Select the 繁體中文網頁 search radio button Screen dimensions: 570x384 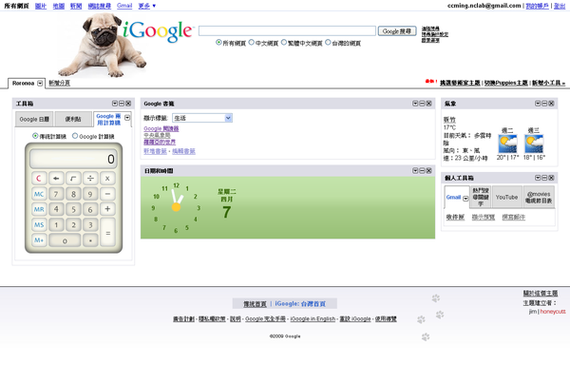[x=284, y=42]
